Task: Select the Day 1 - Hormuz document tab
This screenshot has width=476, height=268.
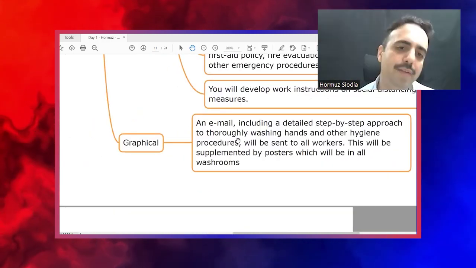Action: [104, 38]
